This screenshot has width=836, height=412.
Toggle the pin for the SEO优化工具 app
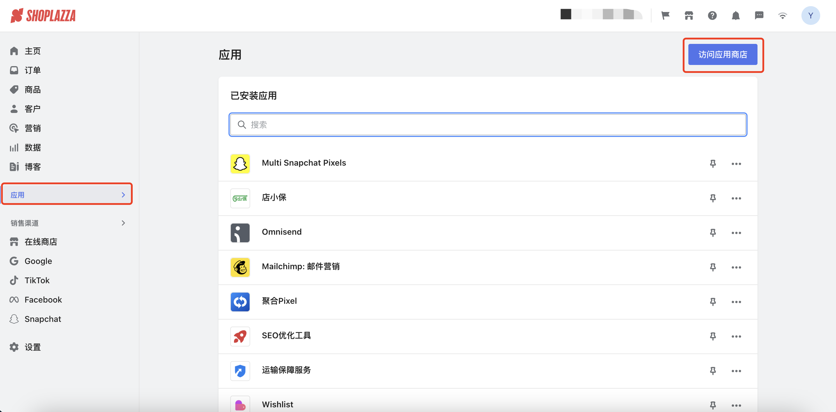click(713, 336)
